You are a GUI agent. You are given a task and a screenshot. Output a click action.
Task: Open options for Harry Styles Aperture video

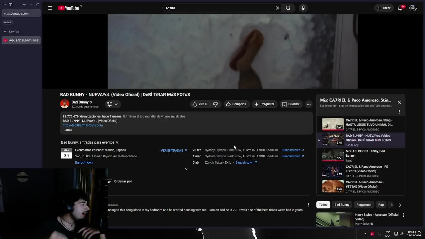[403, 215]
